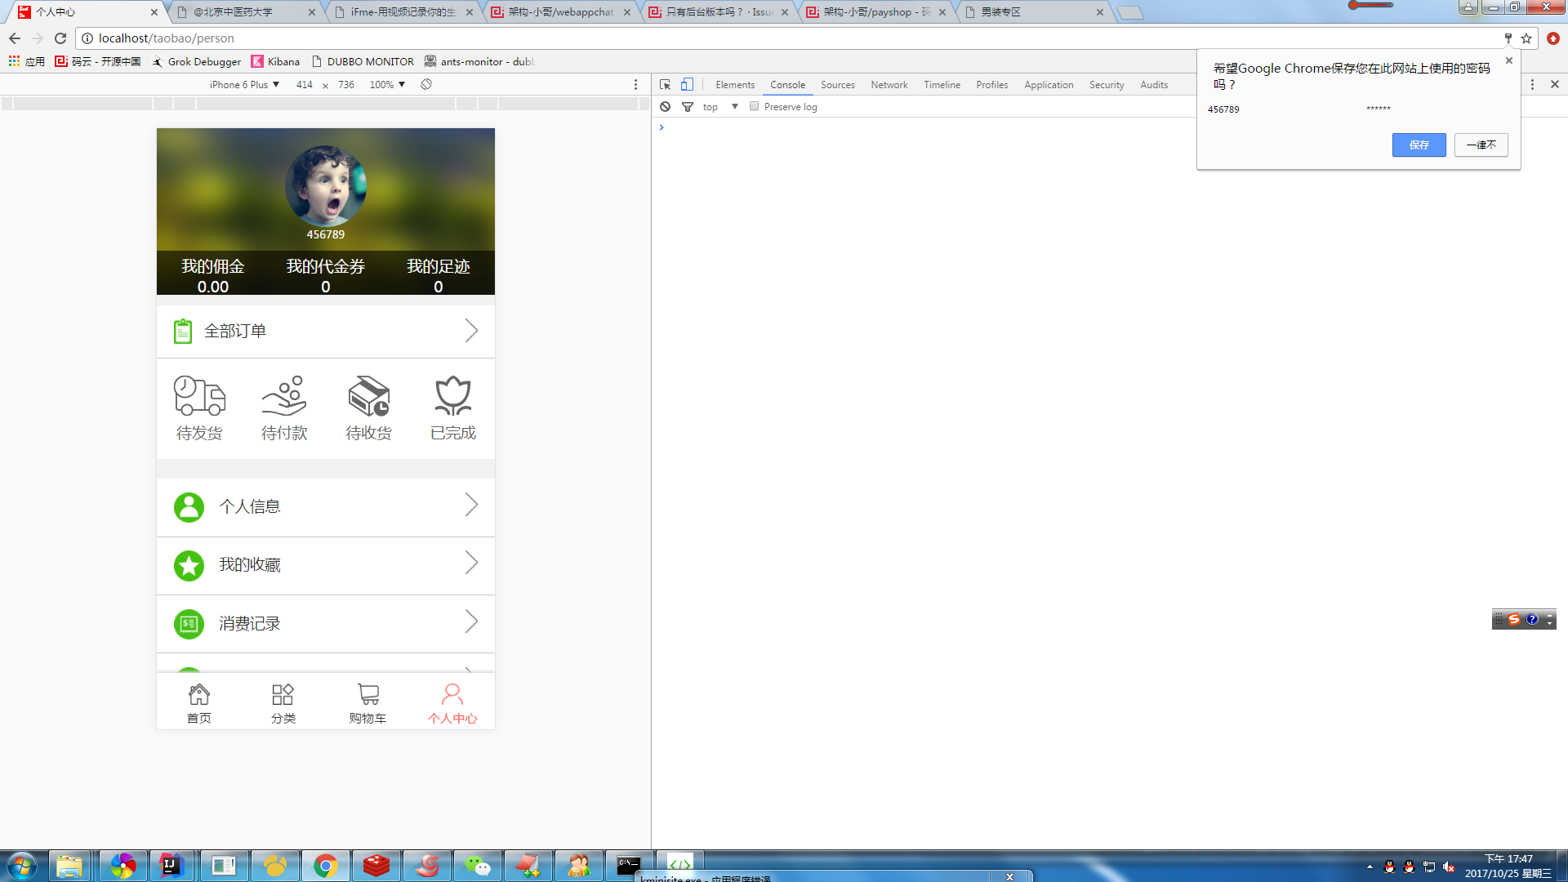The width and height of the screenshot is (1568, 882).
Task: Expand 我的收藏 with its right chevron
Action: click(x=471, y=563)
